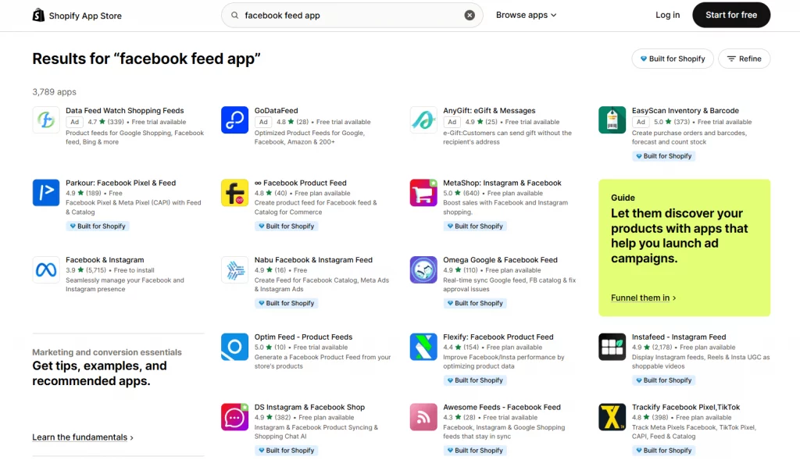This screenshot has height=460, width=800.
Task: Expand the Browse apps dropdown
Action: pyautogui.click(x=526, y=16)
